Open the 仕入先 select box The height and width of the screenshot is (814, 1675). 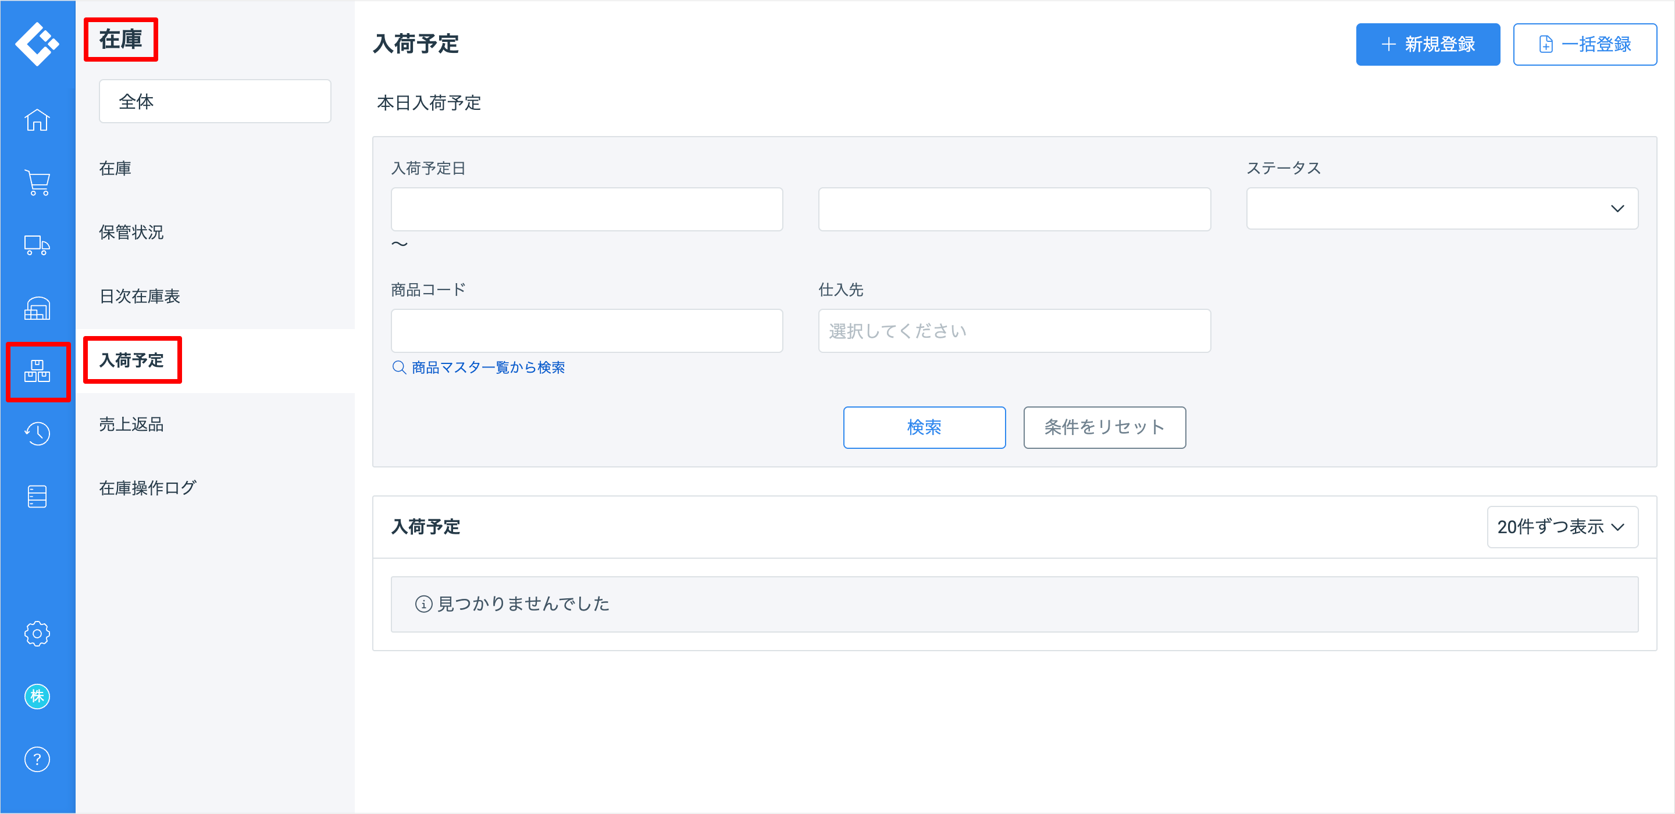tap(1014, 331)
